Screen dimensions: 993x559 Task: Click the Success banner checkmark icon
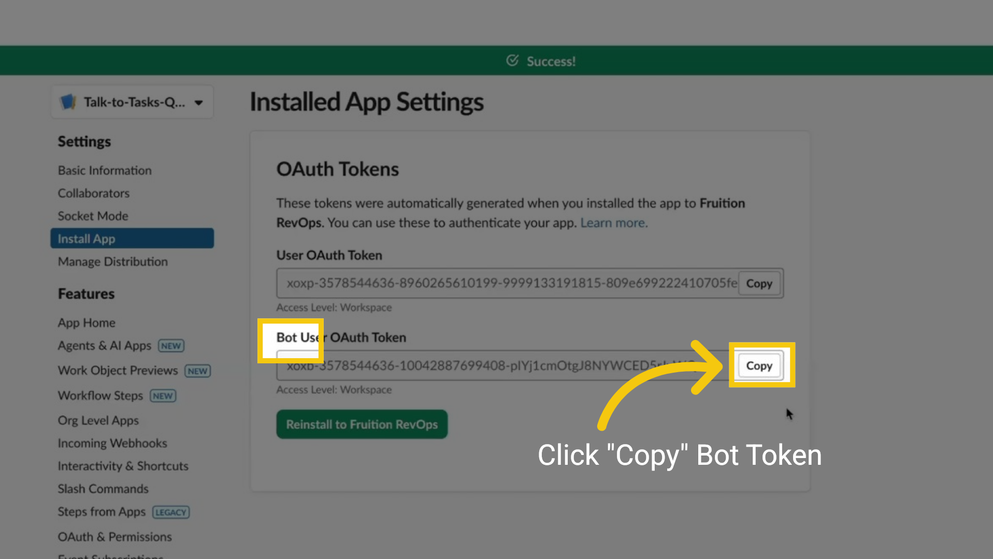pos(512,61)
